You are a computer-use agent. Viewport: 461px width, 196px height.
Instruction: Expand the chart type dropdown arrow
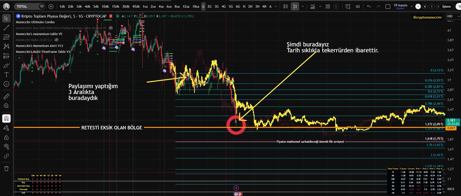pyautogui.click(x=303, y=7)
